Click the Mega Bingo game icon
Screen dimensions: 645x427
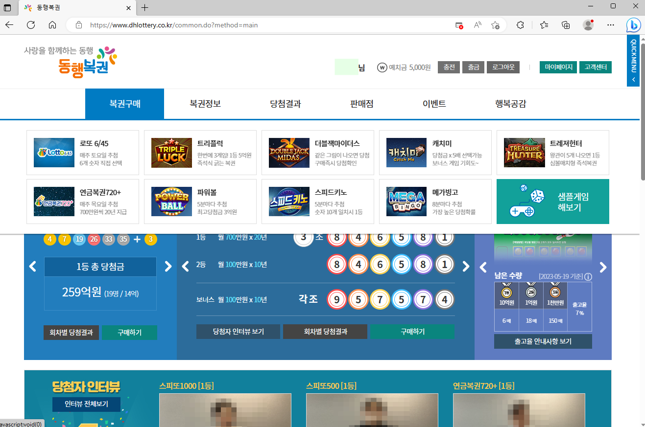[x=406, y=202]
